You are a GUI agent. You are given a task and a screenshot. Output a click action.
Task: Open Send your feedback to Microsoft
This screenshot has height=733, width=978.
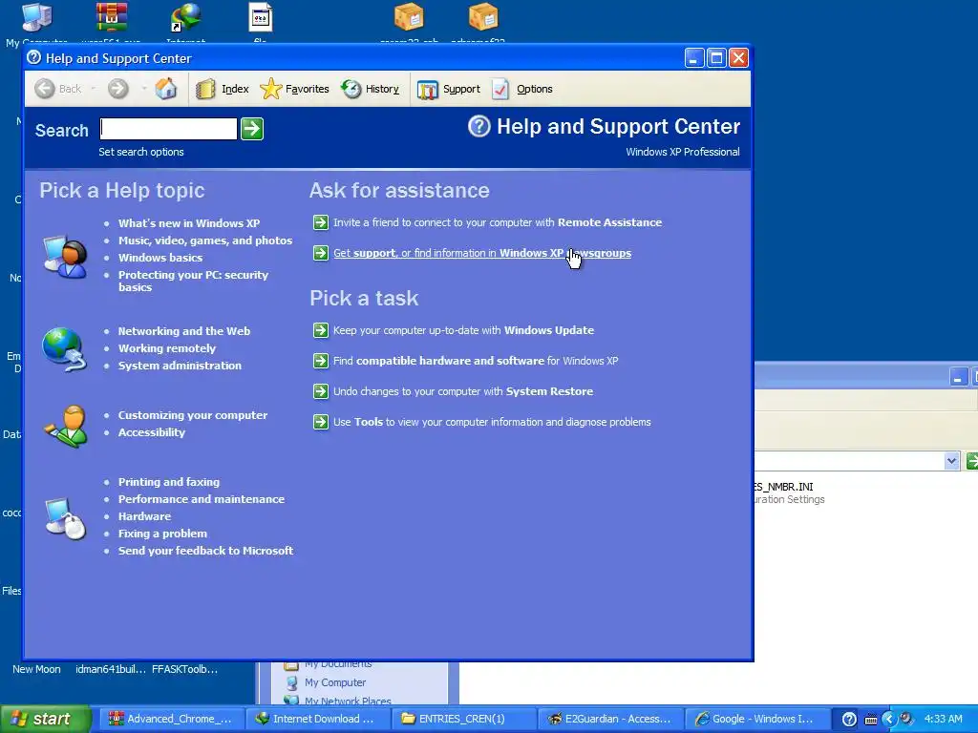[x=205, y=551]
